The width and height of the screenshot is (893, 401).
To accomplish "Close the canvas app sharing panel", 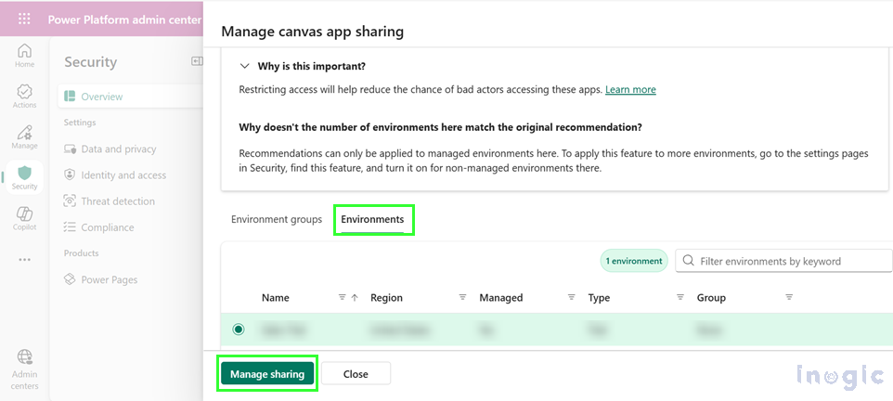I will point(356,374).
